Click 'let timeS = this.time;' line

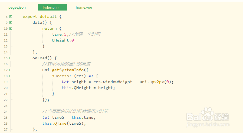click(x=69, y=117)
